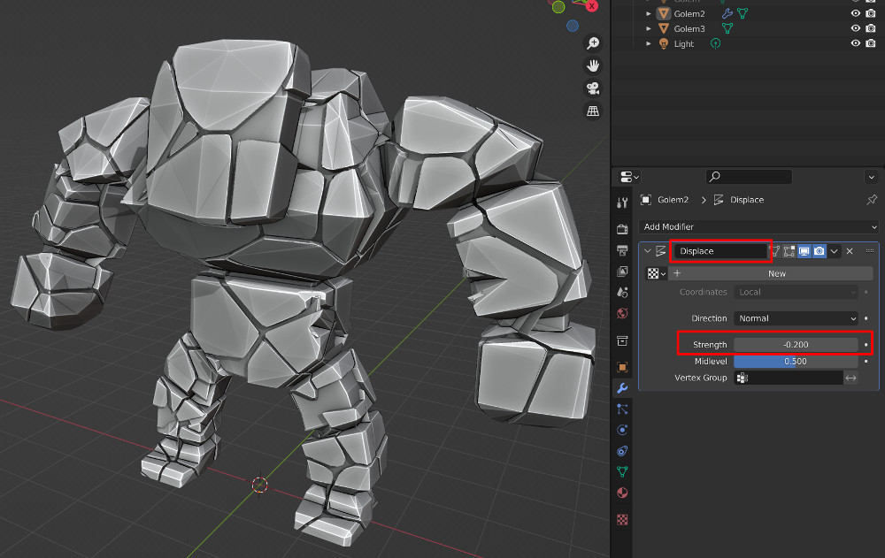
Task: Expand the Golem3 tree item
Action: pos(649,29)
